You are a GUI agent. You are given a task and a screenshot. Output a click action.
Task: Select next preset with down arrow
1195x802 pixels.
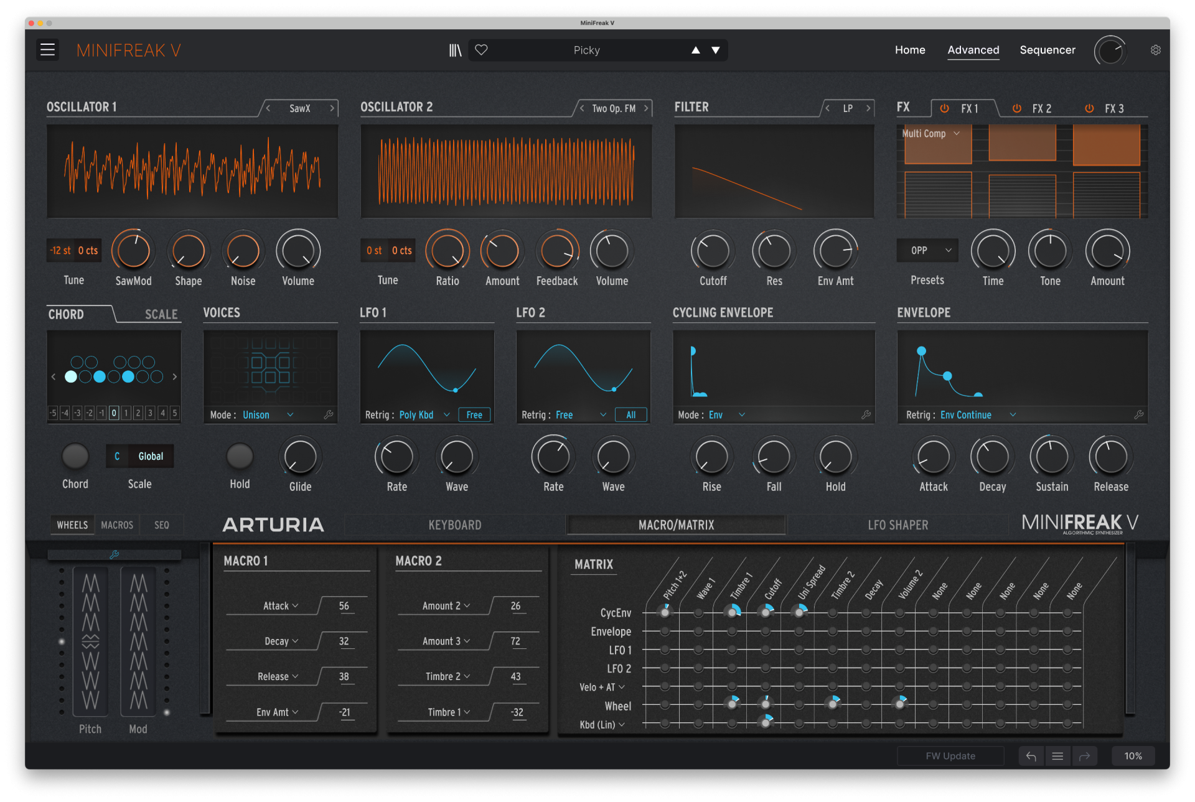[x=716, y=50]
